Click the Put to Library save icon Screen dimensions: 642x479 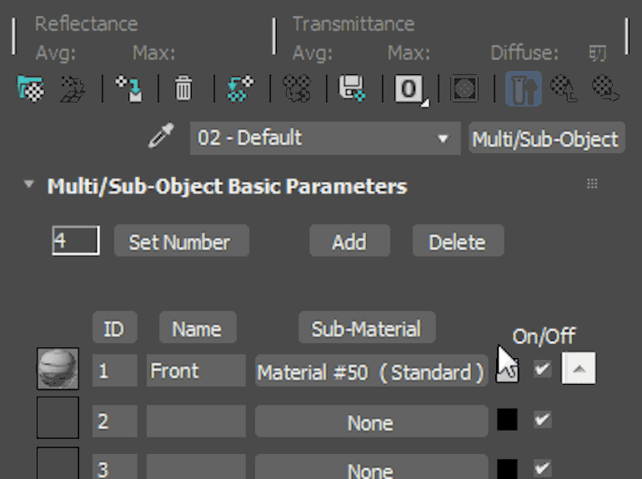click(351, 87)
